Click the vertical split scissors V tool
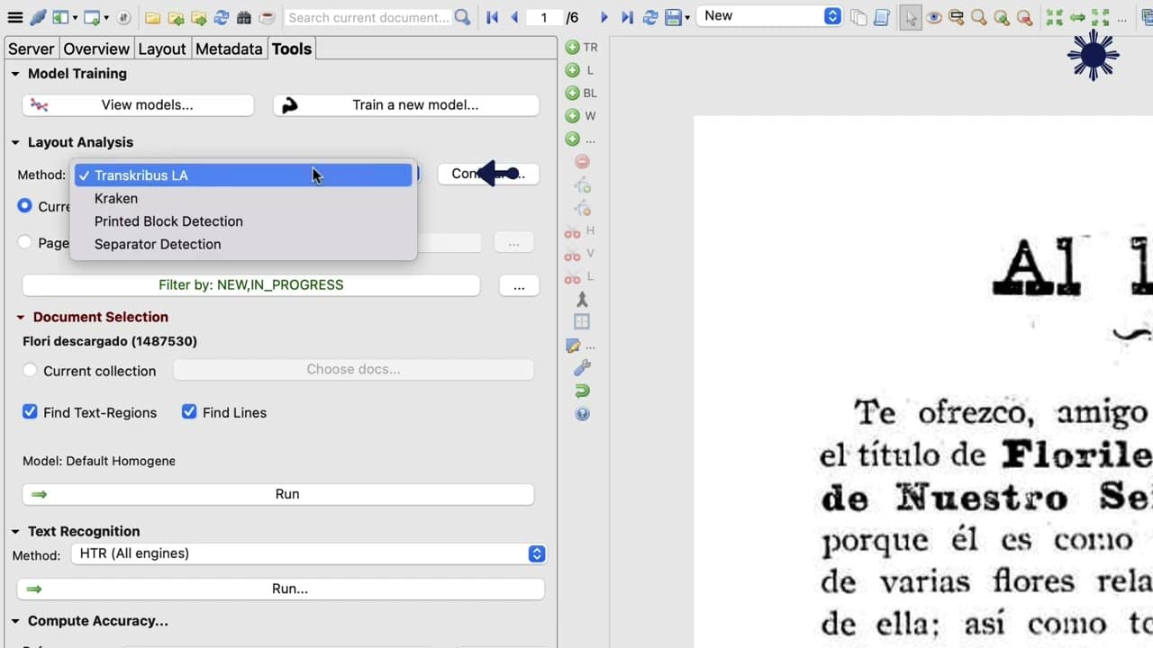This screenshot has height=648, width=1153. coord(579,255)
